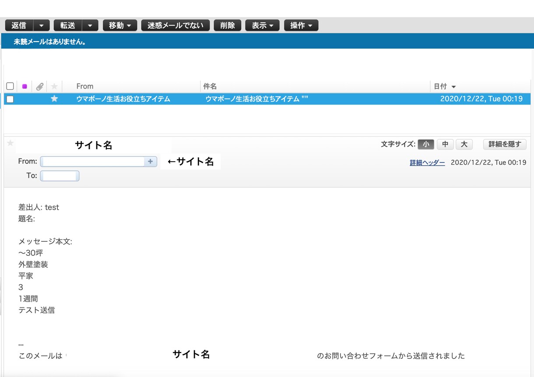Open the 操作 actions menu
Image resolution: width=534 pixels, height=377 pixels.
pos(301,25)
